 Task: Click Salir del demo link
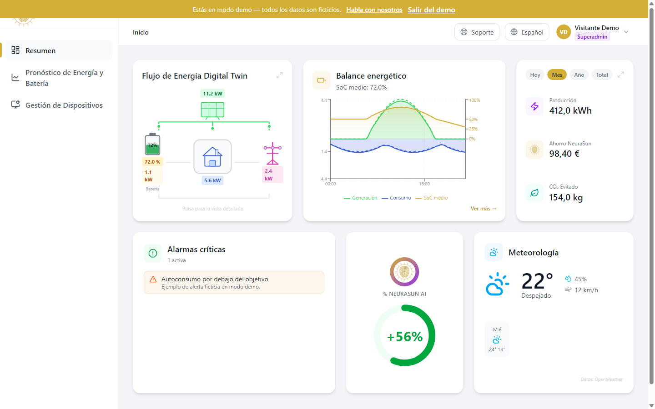[x=431, y=10]
